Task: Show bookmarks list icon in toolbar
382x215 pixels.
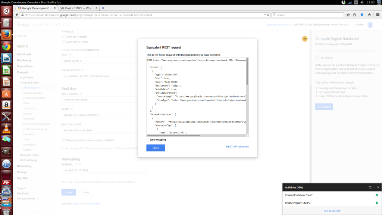Action: [354, 15]
